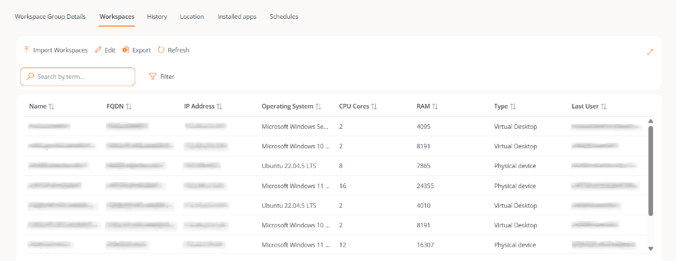Screen dimensions: 676x261
Task: Click Virtual Desktop in the 4010 RAM row
Action: (x=516, y=206)
